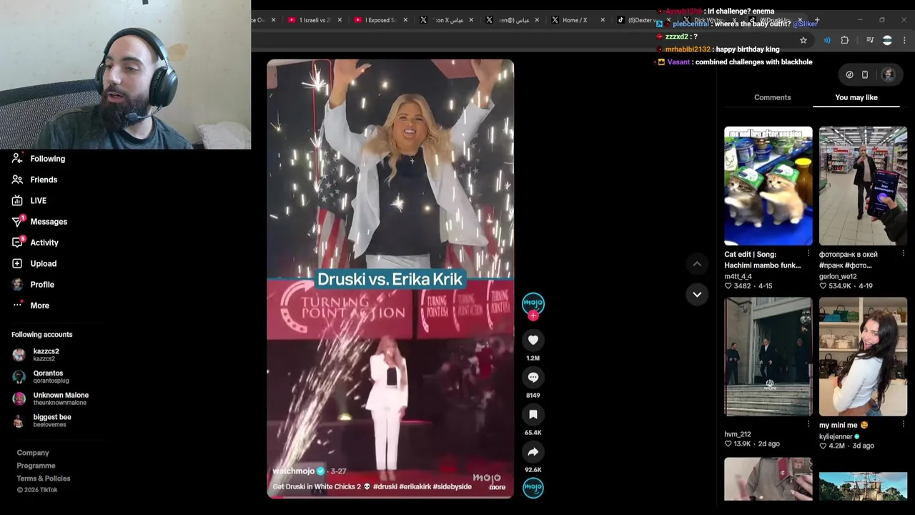Open video comments via speech bubble icon
This screenshot has width=915, height=515.
tap(533, 378)
